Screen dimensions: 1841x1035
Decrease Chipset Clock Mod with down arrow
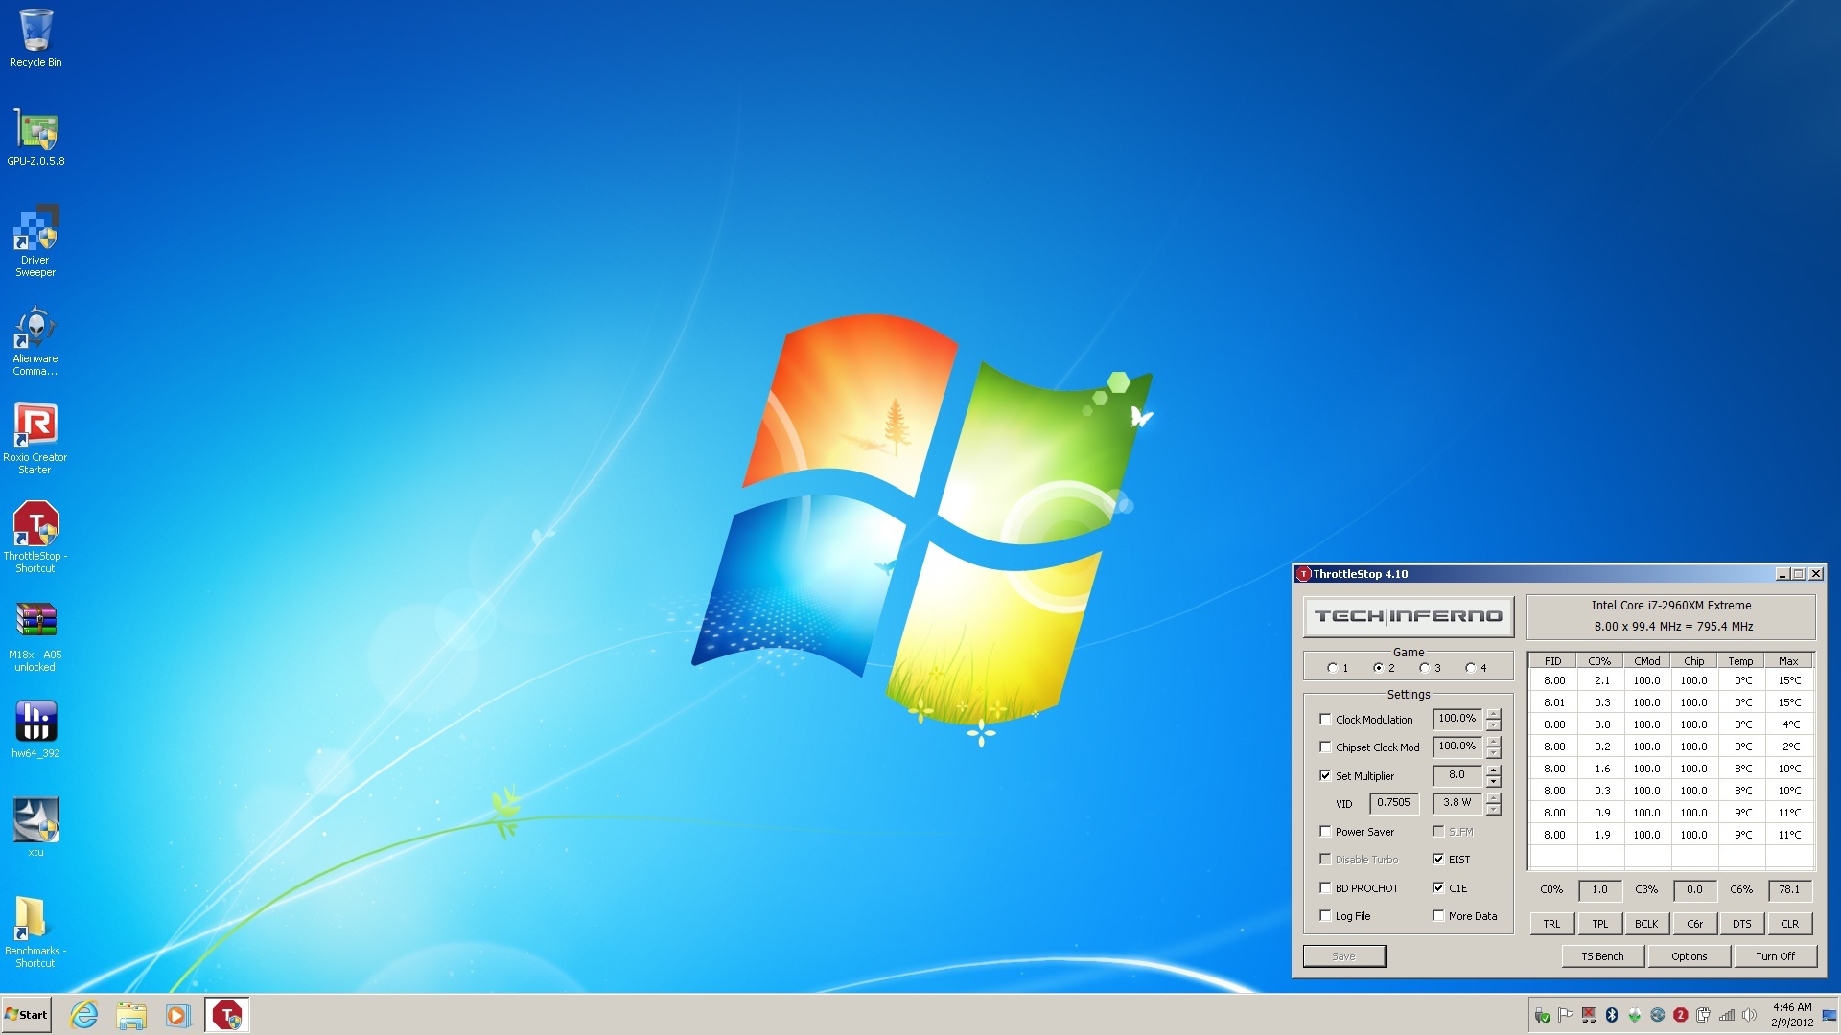pyautogui.click(x=1493, y=752)
